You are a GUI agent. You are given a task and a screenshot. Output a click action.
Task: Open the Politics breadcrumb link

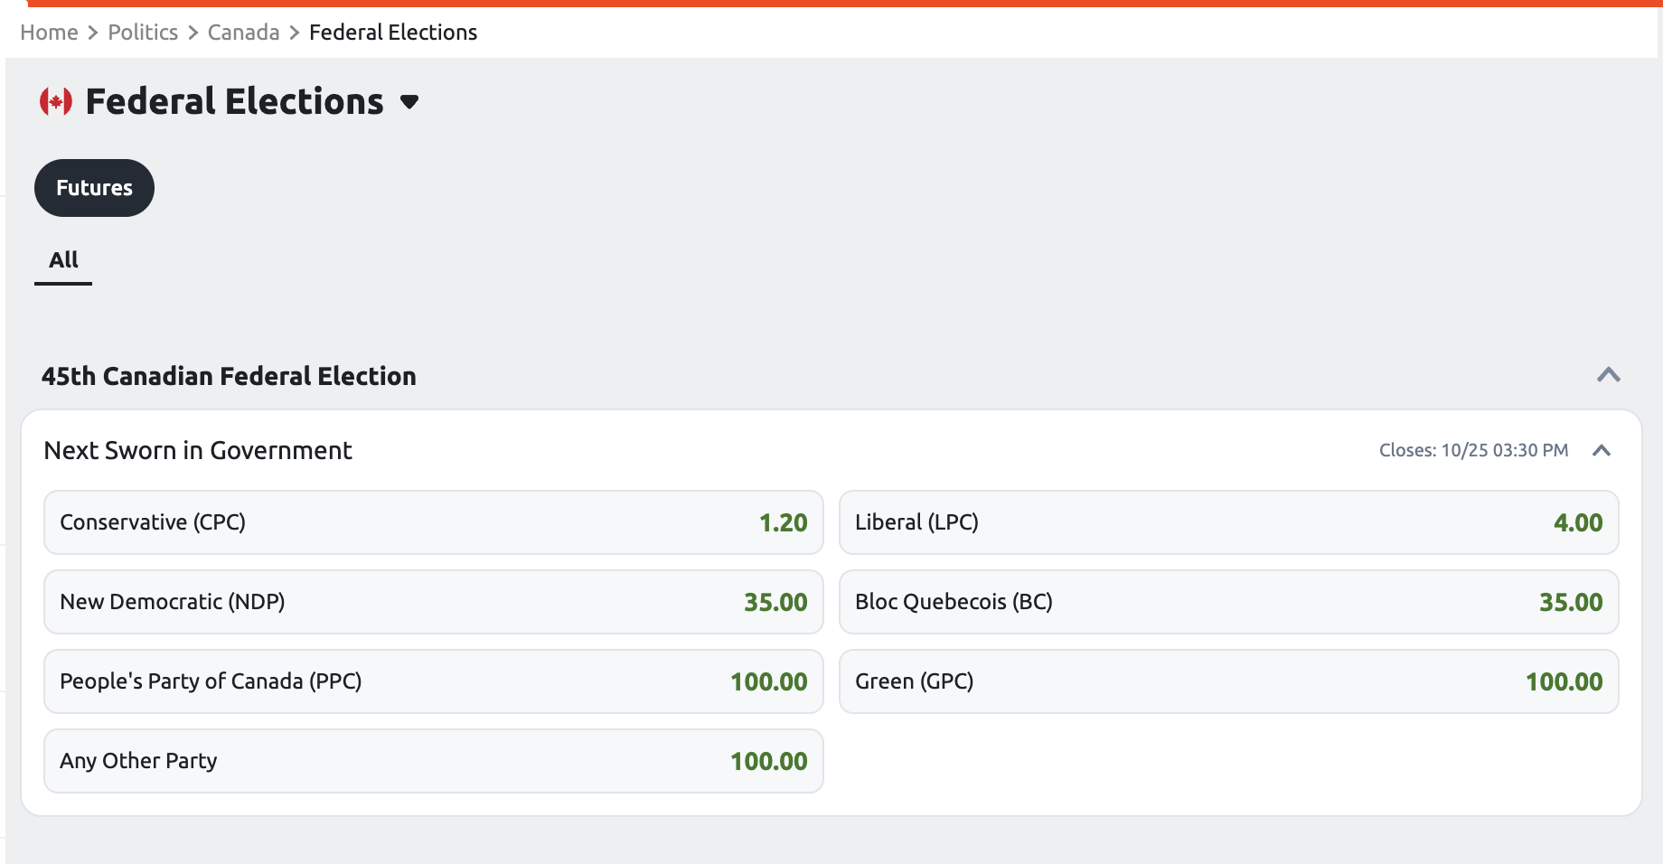pyautogui.click(x=142, y=32)
